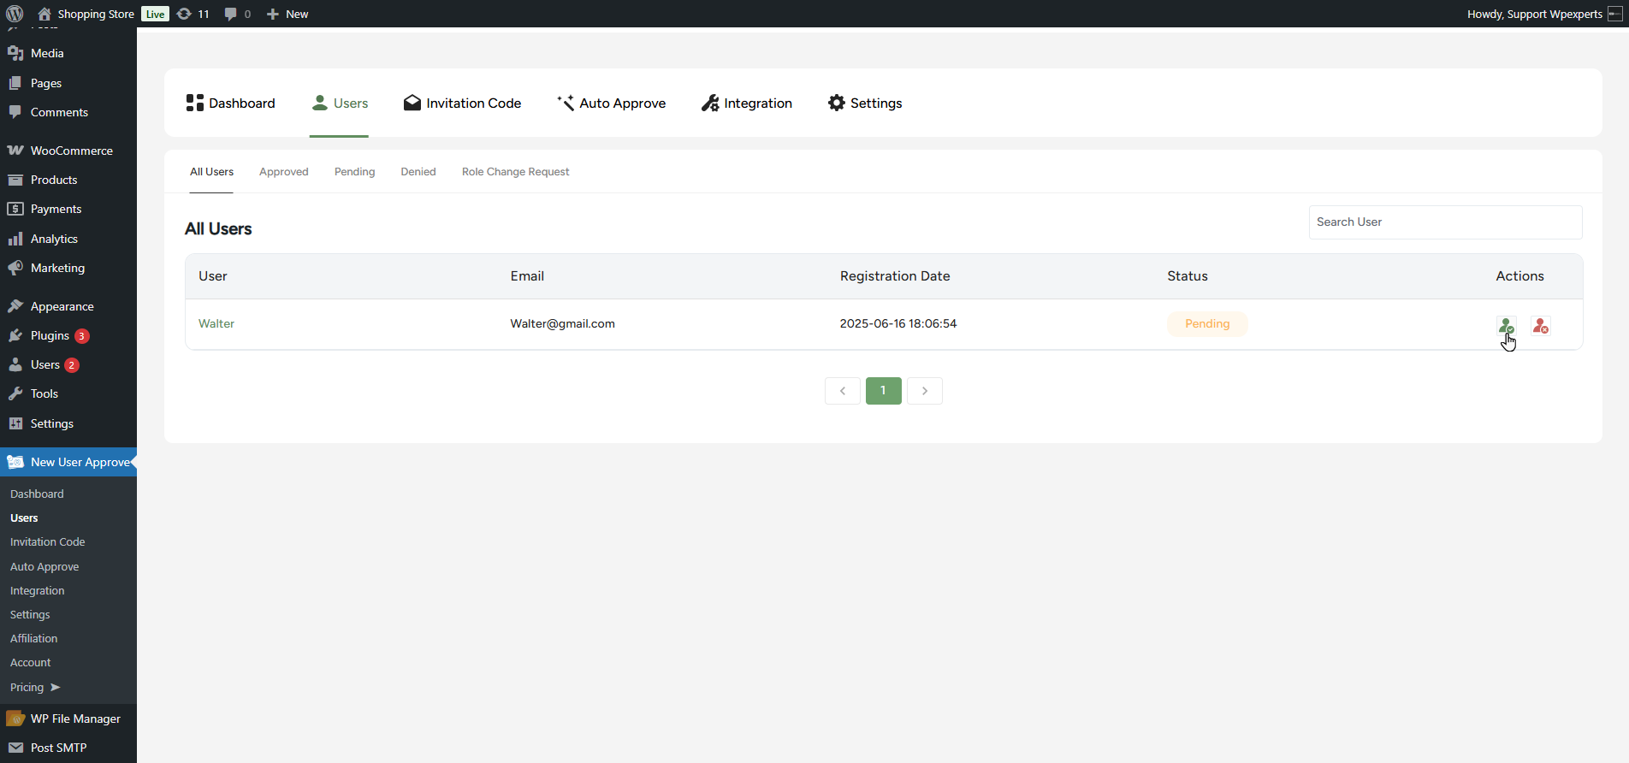The width and height of the screenshot is (1629, 763).
Task: Click the Search User field
Action: 1444,222
